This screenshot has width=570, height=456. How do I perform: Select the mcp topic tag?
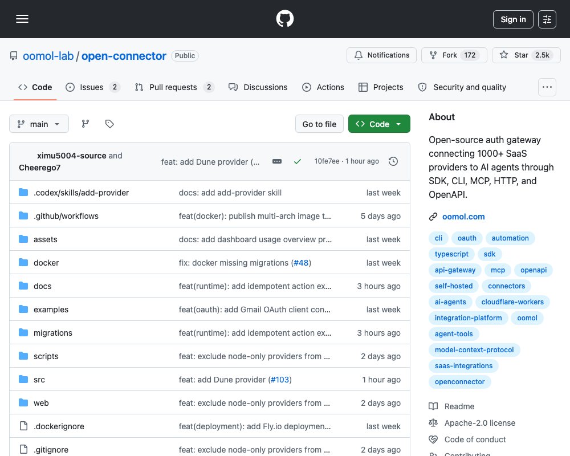tap(498, 270)
